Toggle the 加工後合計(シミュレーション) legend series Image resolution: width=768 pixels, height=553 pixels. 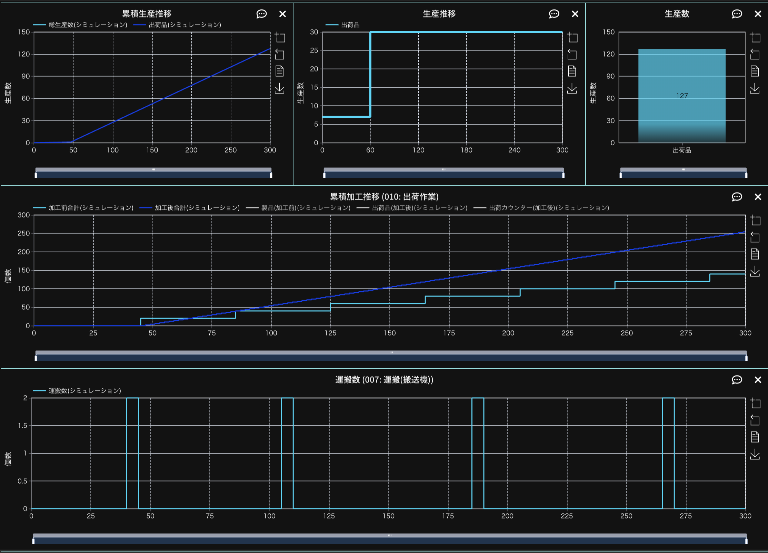click(197, 208)
